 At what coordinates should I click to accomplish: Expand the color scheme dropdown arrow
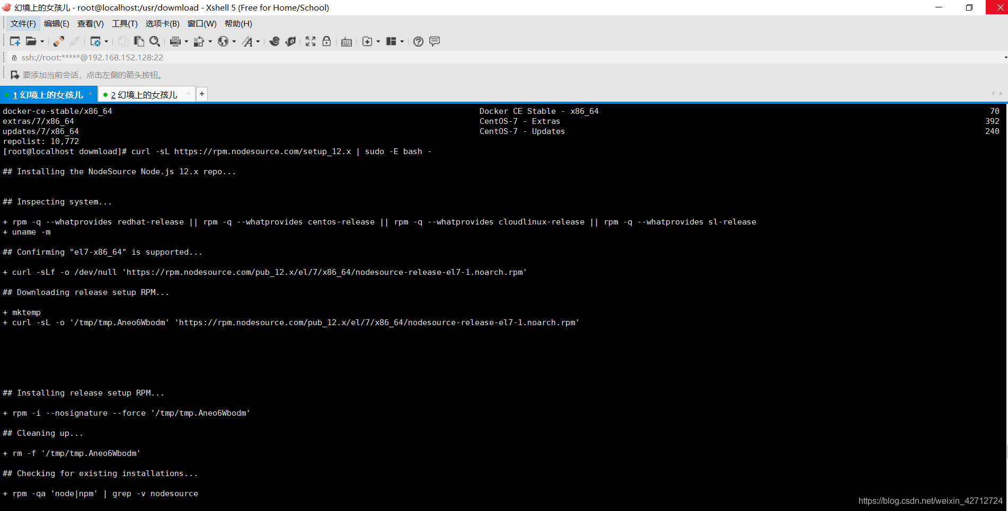click(210, 41)
